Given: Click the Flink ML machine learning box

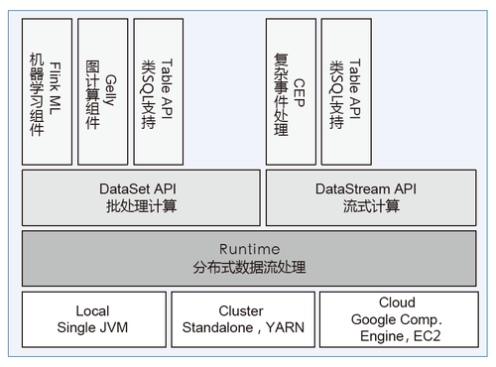Looking at the screenshot, I should coord(47,91).
